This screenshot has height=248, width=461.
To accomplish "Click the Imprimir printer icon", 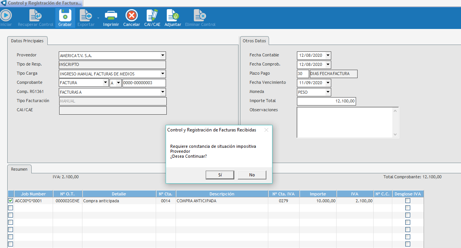I will [x=111, y=16].
